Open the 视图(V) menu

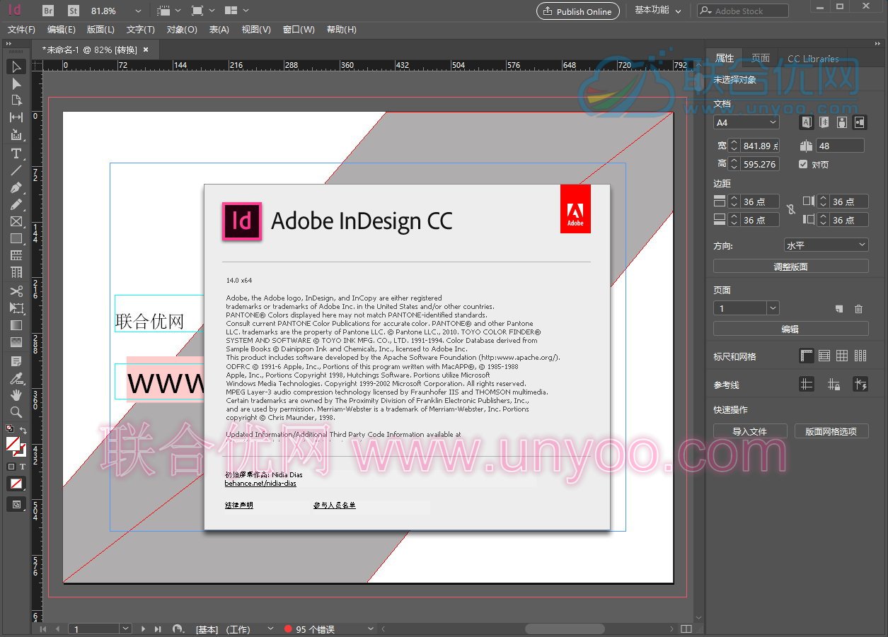(x=256, y=30)
